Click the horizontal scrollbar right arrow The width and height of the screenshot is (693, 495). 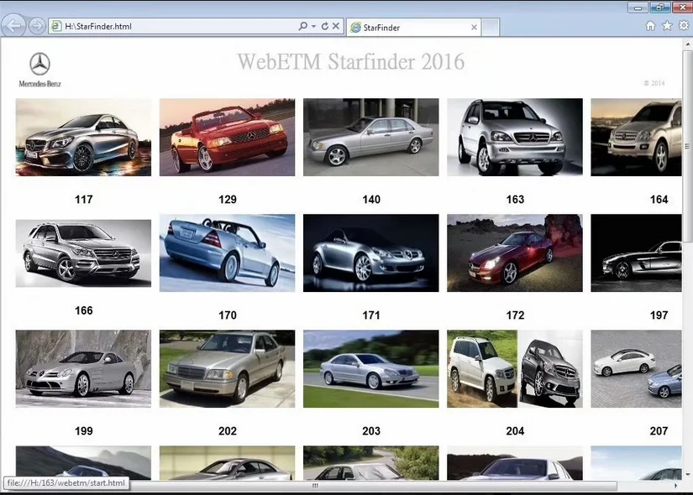(x=675, y=486)
